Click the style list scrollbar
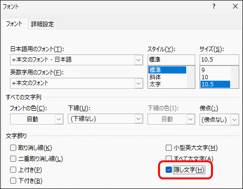The height and width of the screenshot is (189, 243). tap(190, 77)
